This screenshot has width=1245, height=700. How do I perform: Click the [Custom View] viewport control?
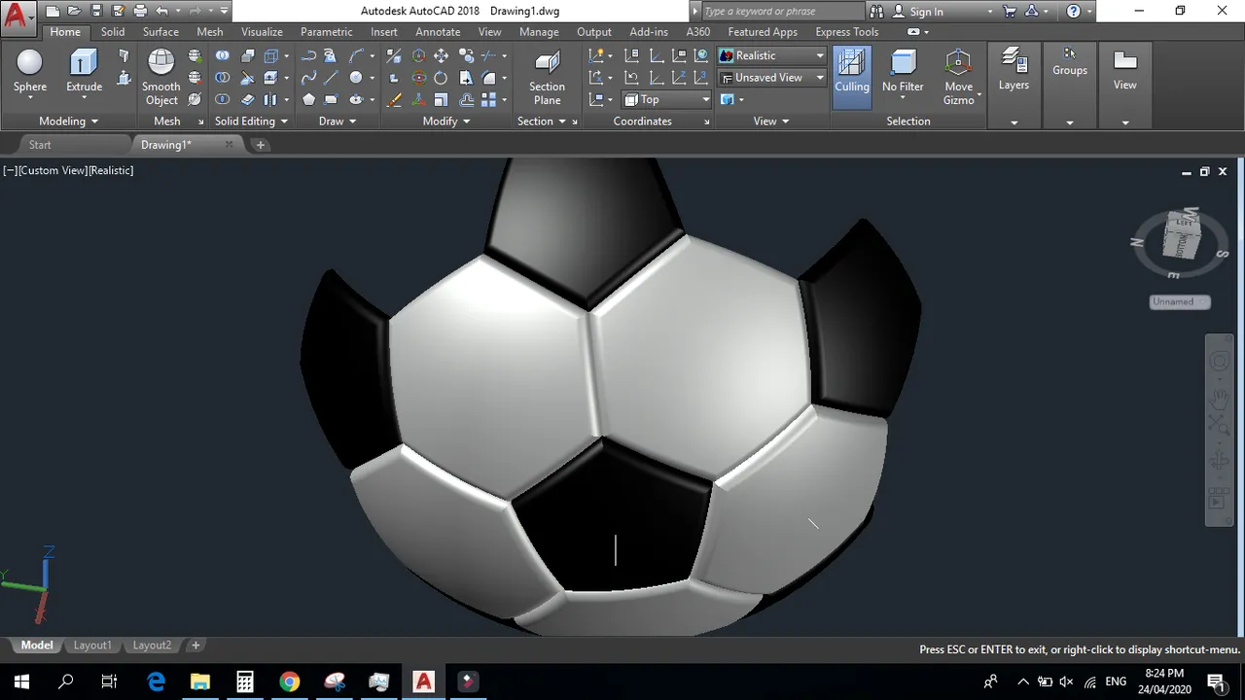pyautogui.click(x=54, y=170)
